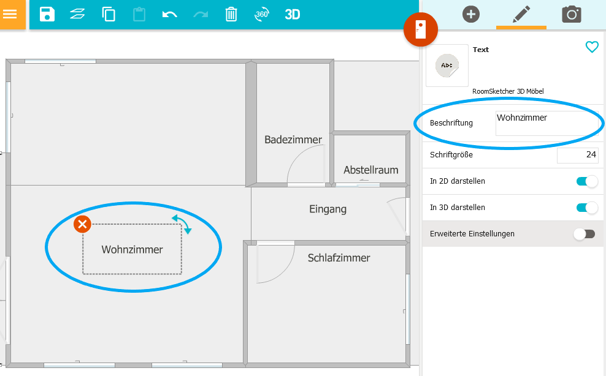Delete selection with trash icon
The image size is (606, 376).
click(231, 14)
